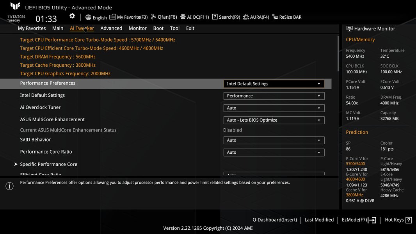Click Target Cache Frequency : 3800MHz text

tap(58, 65)
